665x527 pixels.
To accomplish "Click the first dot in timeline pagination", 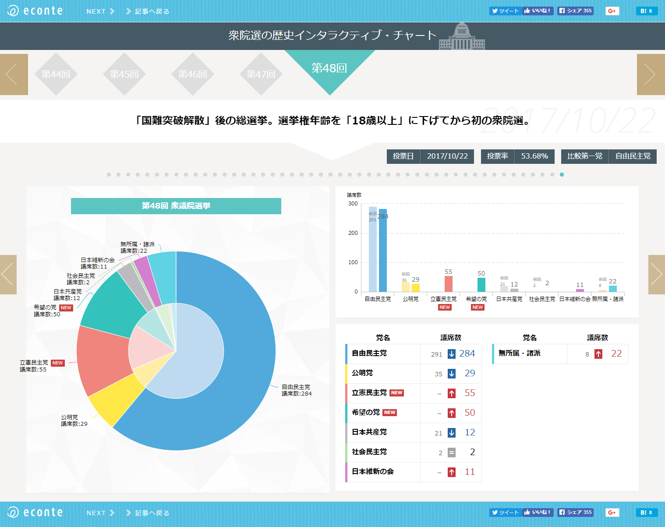I will (x=109, y=174).
